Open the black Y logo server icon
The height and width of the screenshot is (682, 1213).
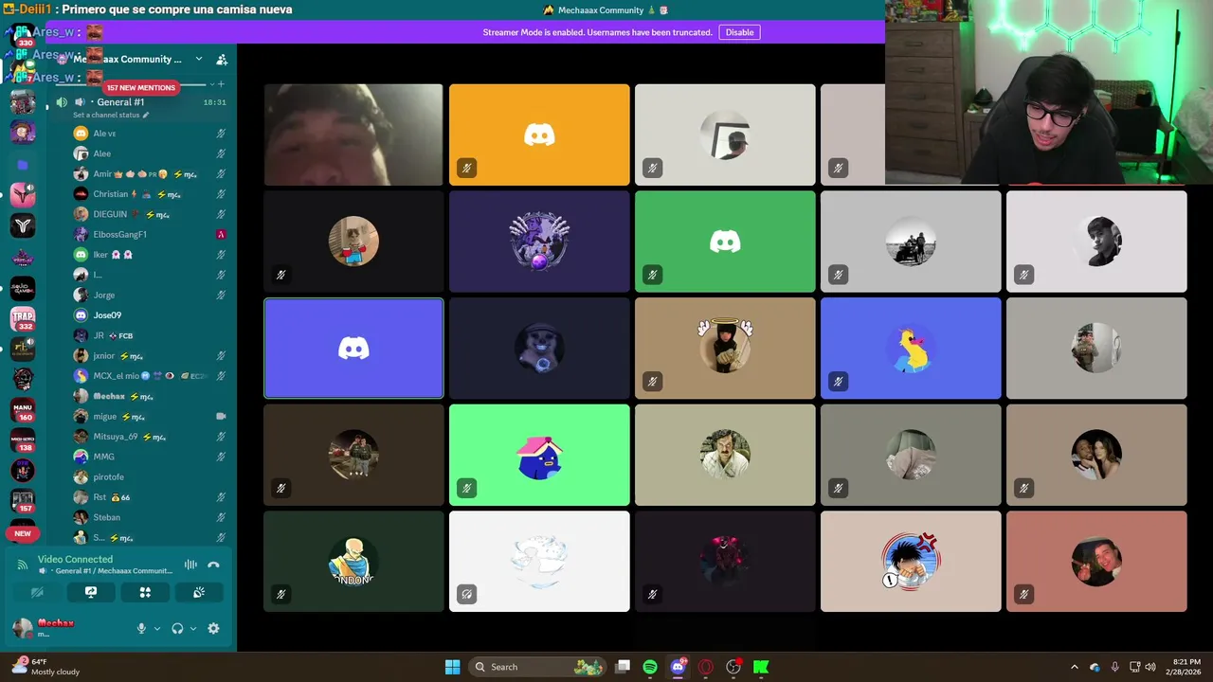tap(23, 224)
